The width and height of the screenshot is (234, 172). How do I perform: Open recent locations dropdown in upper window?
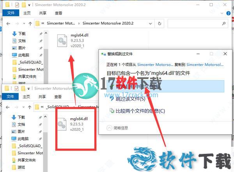[x=24, y=23]
